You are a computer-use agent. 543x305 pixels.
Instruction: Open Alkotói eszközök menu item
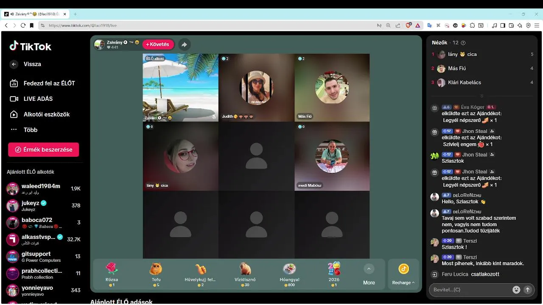pyautogui.click(x=40, y=114)
